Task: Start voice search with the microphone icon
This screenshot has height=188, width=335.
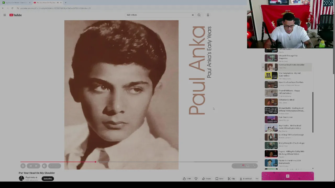Action: coord(208,15)
